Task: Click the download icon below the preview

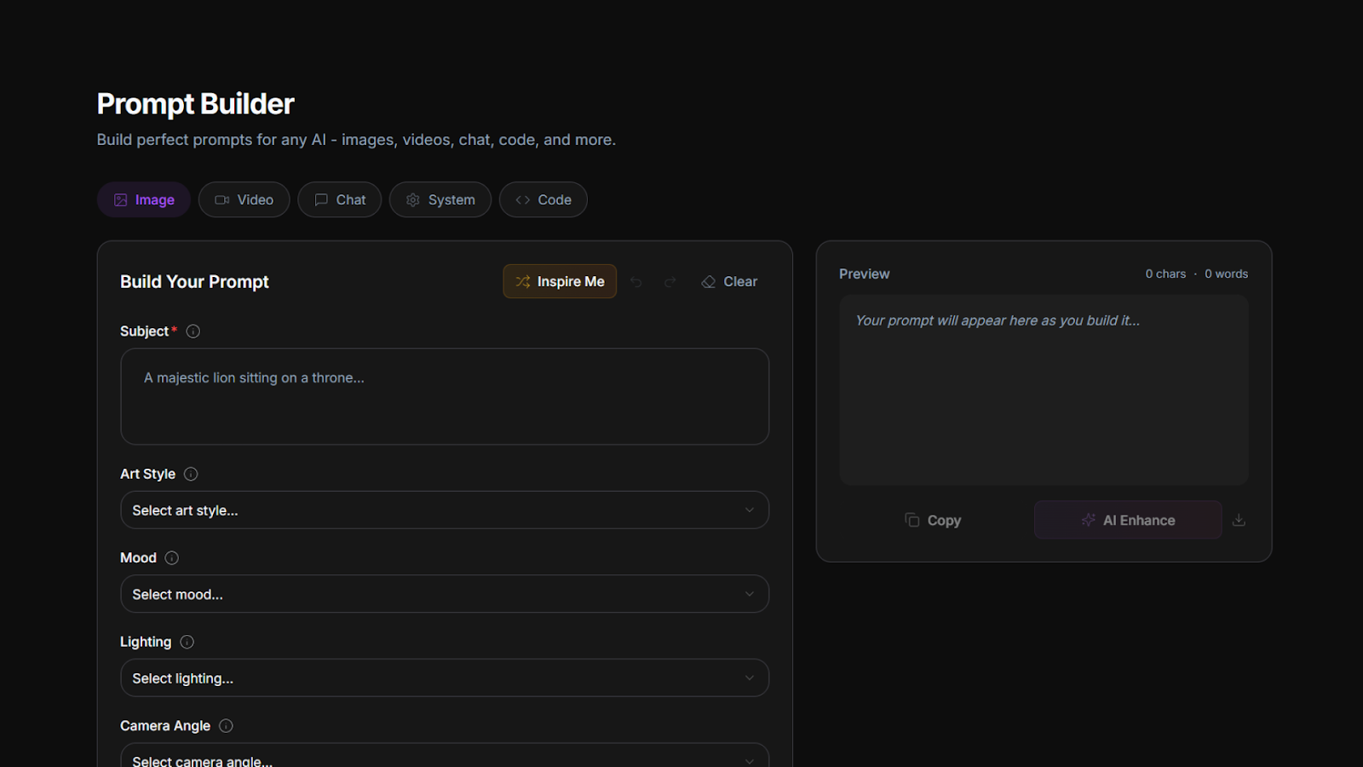Action: [x=1239, y=520]
